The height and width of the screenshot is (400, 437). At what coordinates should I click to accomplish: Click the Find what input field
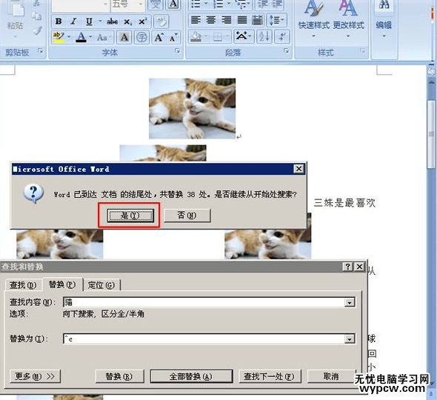pos(204,302)
